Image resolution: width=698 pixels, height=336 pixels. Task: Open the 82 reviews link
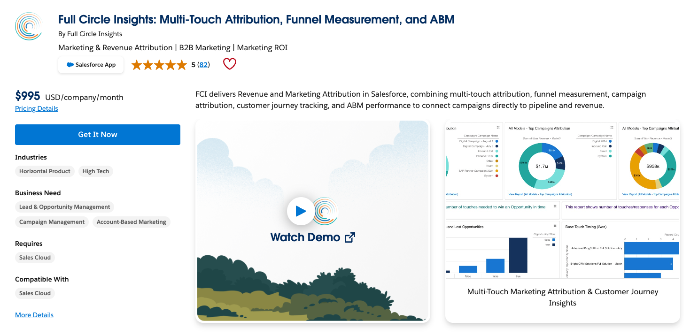click(203, 65)
